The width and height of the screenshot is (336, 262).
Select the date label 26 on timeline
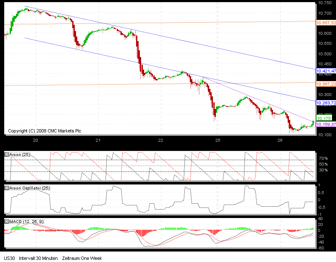(279, 140)
